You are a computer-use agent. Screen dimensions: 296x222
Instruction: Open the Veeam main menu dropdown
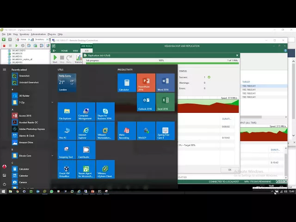tap(54, 50)
